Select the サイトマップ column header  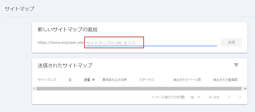click(x=47, y=80)
